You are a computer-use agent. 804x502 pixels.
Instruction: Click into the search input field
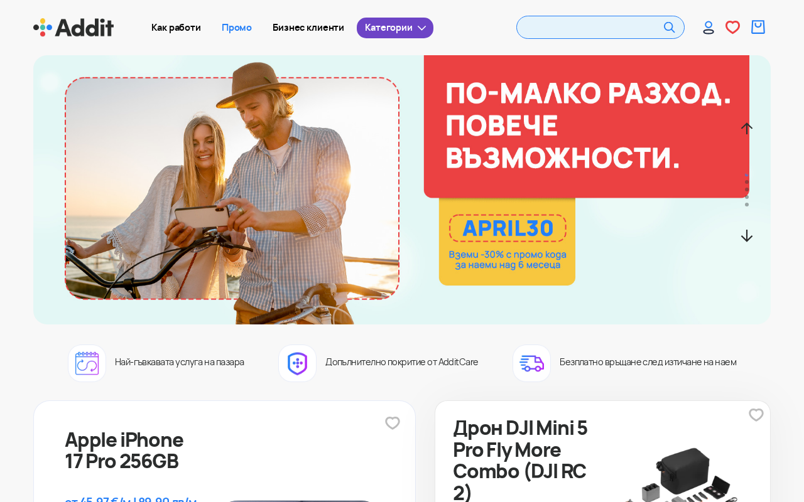[590, 28]
